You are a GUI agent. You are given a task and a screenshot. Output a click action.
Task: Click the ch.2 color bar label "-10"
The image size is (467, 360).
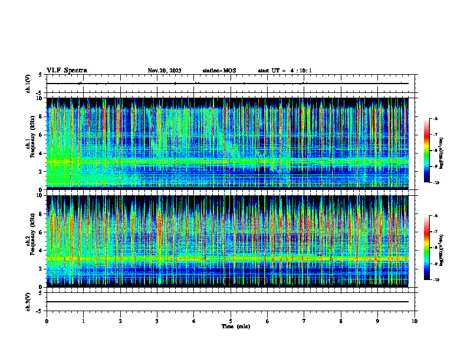click(436, 280)
